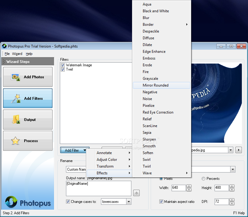Decrease the Height spinner value
Viewport: 248px width, 217px height.
(232, 190)
